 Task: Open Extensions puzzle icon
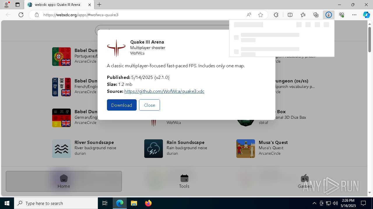[276, 15]
